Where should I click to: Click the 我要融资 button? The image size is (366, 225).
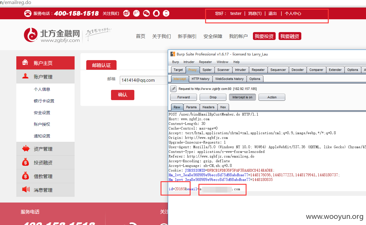pos(290,36)
